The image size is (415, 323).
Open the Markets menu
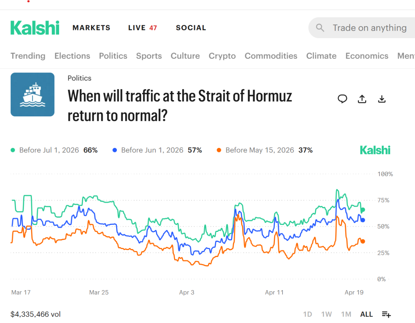coord(91,28)
